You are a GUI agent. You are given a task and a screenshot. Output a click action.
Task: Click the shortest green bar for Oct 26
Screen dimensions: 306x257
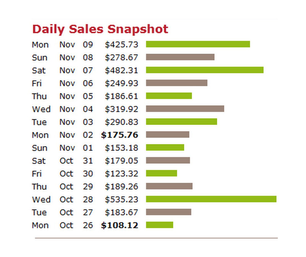tap(160, 225)
